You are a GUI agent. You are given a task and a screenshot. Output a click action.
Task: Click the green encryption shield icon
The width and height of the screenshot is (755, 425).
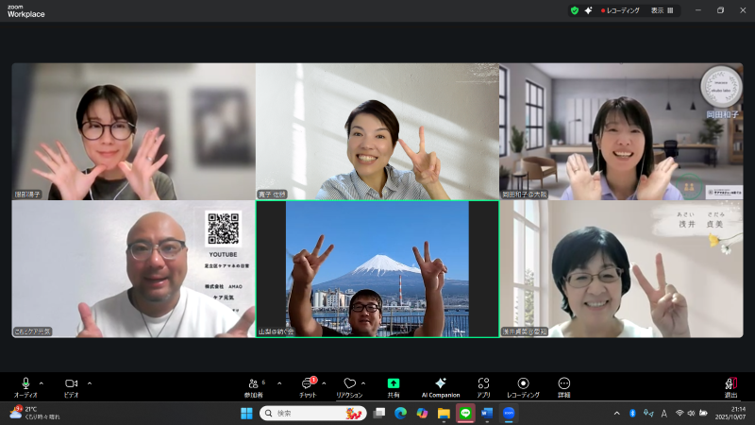pyautogui.click(x=574, y=10)
